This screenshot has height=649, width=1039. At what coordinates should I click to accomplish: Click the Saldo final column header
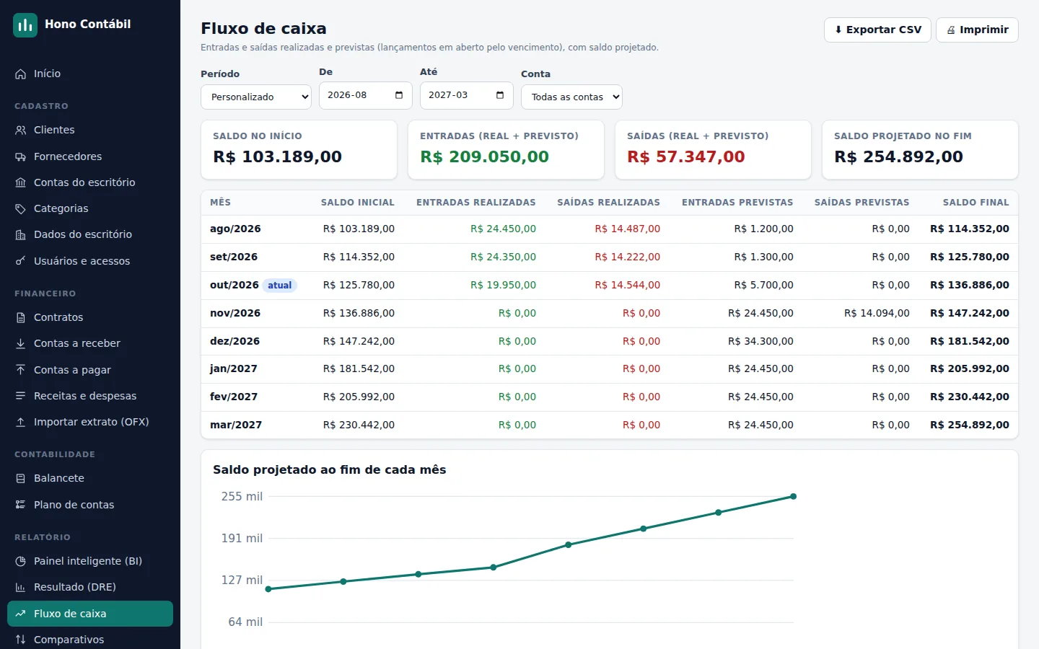click(976, 203)
